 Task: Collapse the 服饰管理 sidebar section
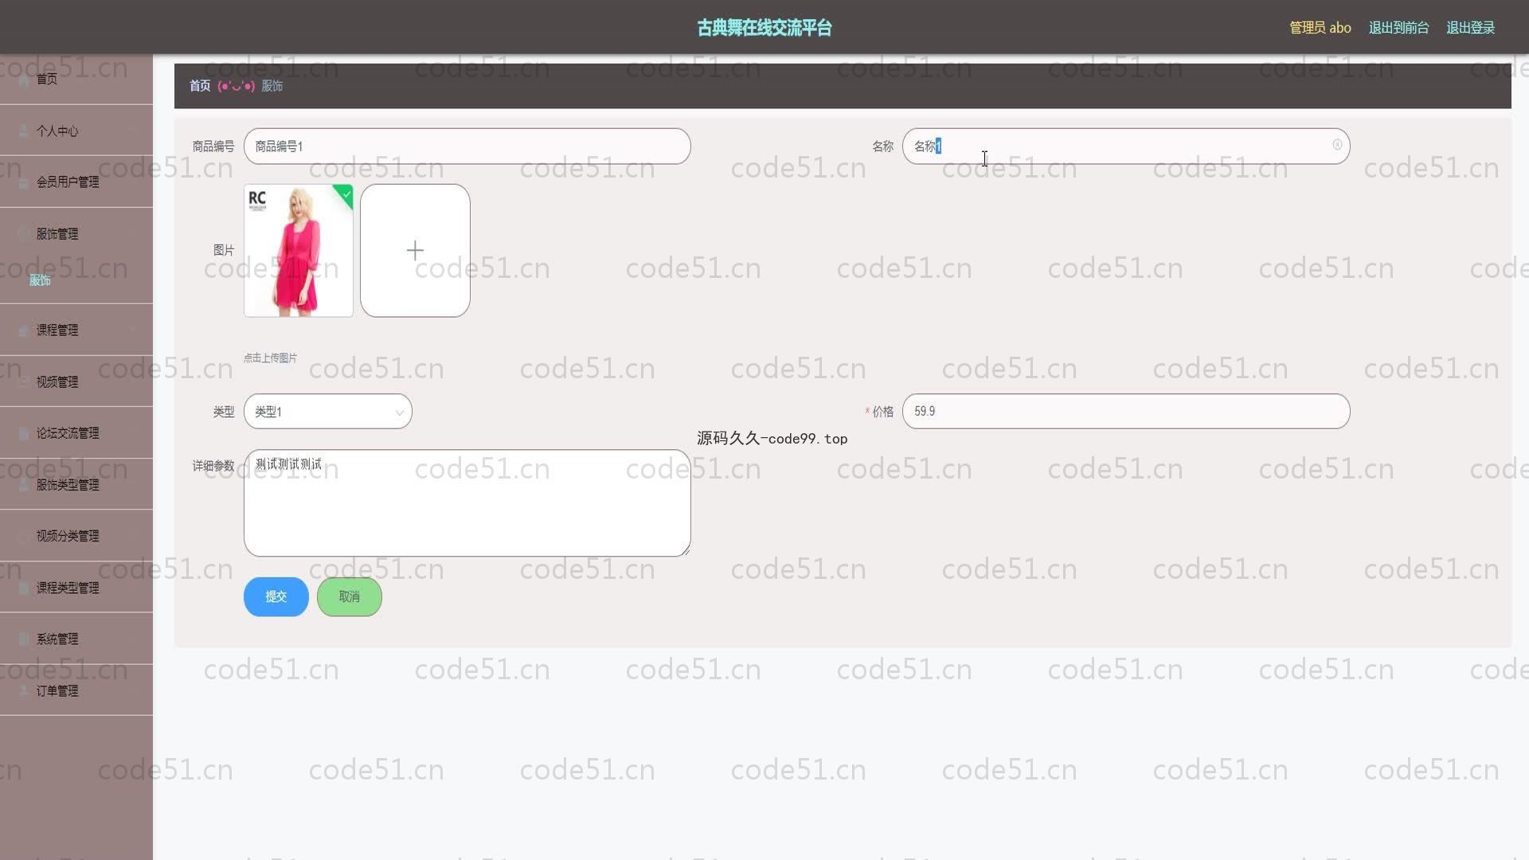[76, 234]
